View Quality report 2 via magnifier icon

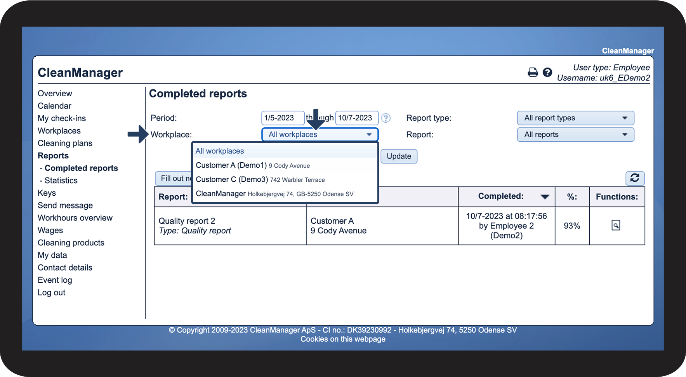coord(616,226)
